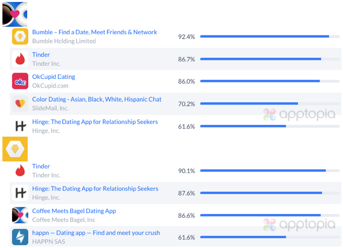Click the Coffee Meets Bagel header icon at top
The width and height of the screenshot is (343, 248).
pos(14,14)
